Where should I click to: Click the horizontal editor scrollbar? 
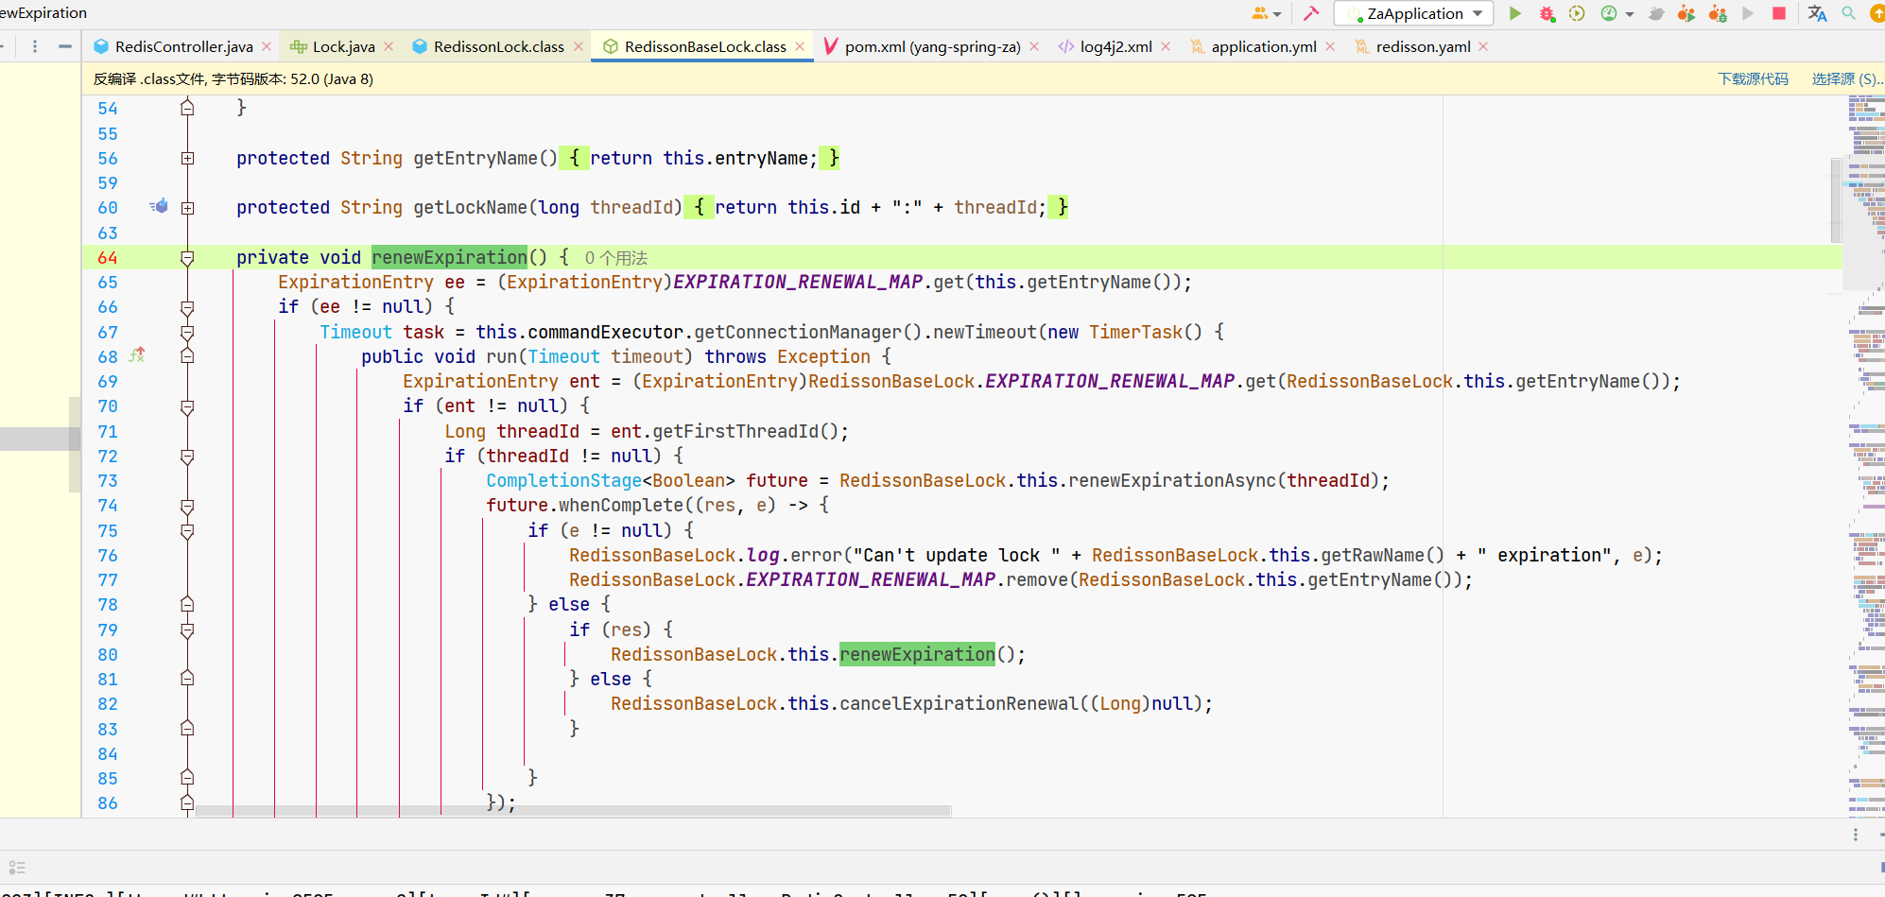(x=573, y=811)
